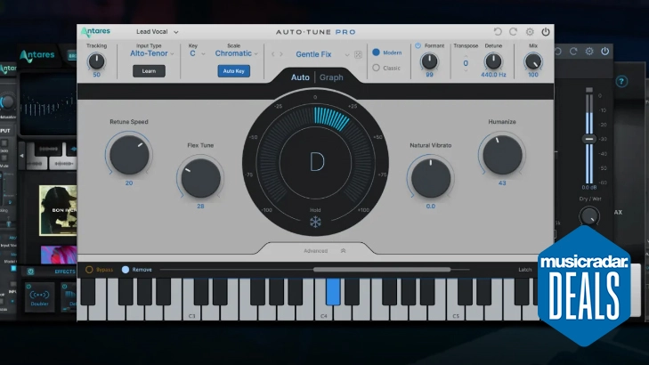Click the musicradar DEALS badge

(584, 286)
